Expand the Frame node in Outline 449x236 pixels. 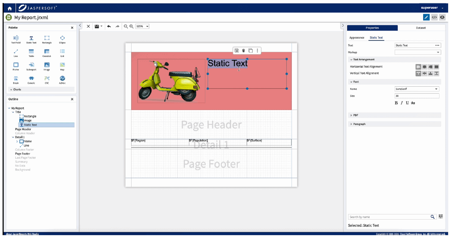pyautogui.click(x=17, y=141)
